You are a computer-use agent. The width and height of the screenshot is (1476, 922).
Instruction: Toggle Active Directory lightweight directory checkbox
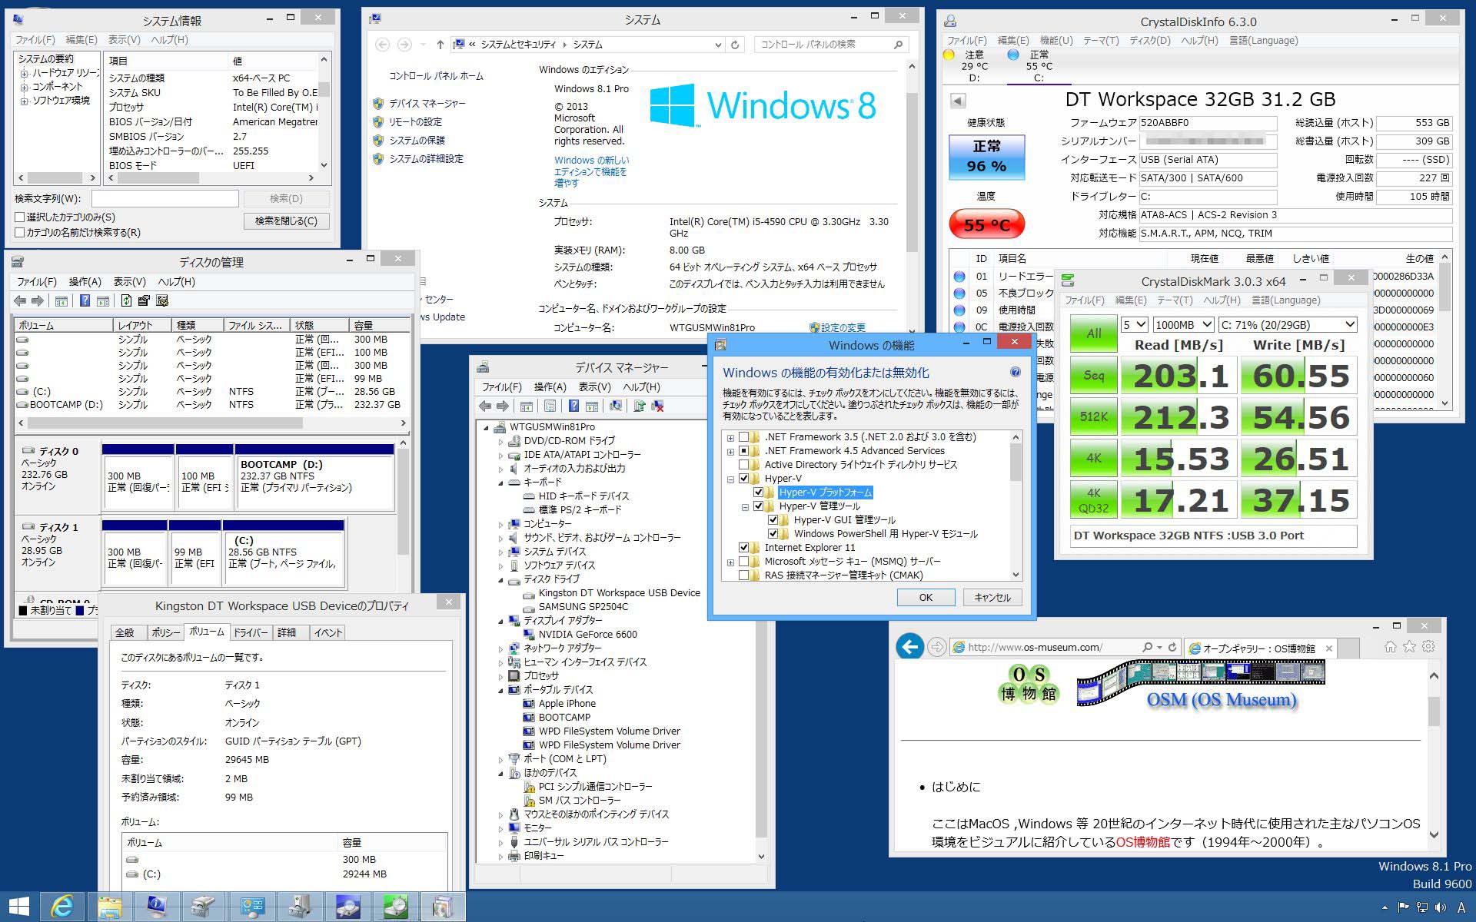tap(743, 465)
